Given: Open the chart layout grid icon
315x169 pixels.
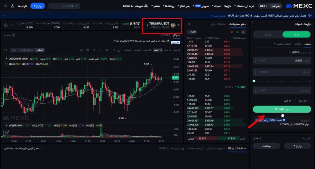Looking at the screenshot, I should pos(88,50).
